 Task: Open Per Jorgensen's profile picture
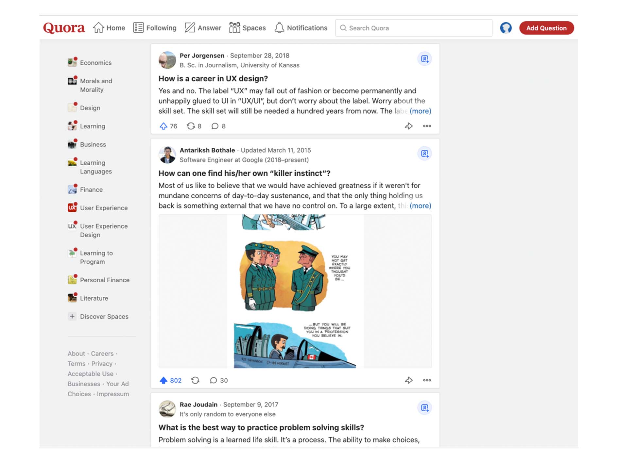point(167,60)
